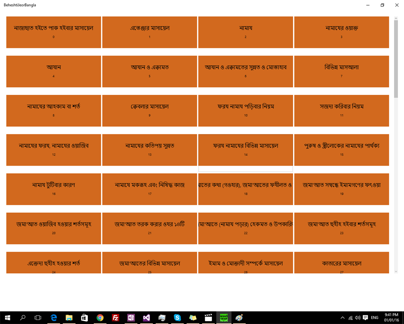
Task: Open the volume speaker tray icon
Action: (x=358, y=318)
